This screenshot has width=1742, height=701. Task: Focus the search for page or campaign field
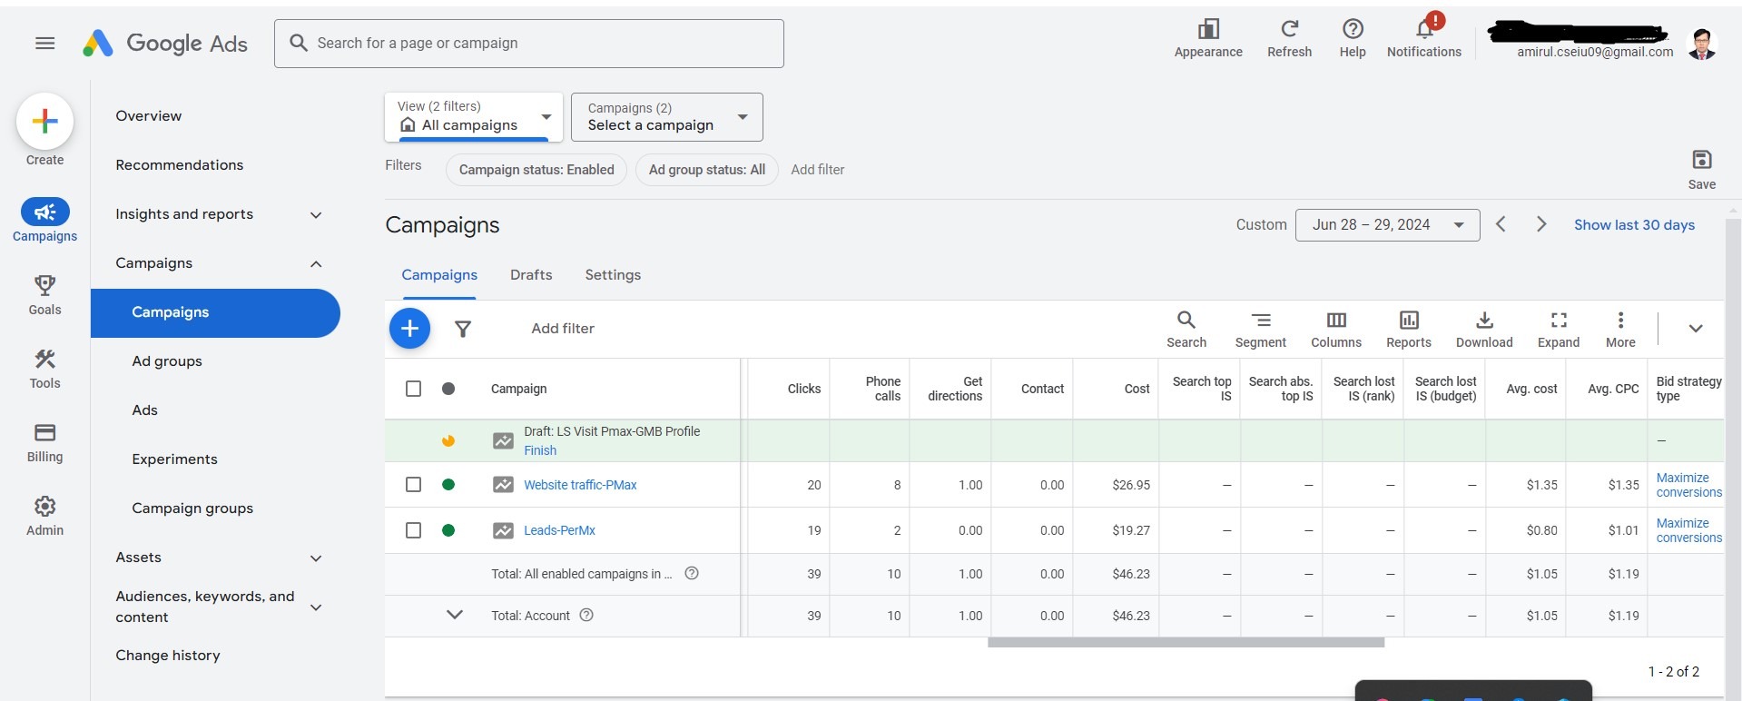[529, 44]
